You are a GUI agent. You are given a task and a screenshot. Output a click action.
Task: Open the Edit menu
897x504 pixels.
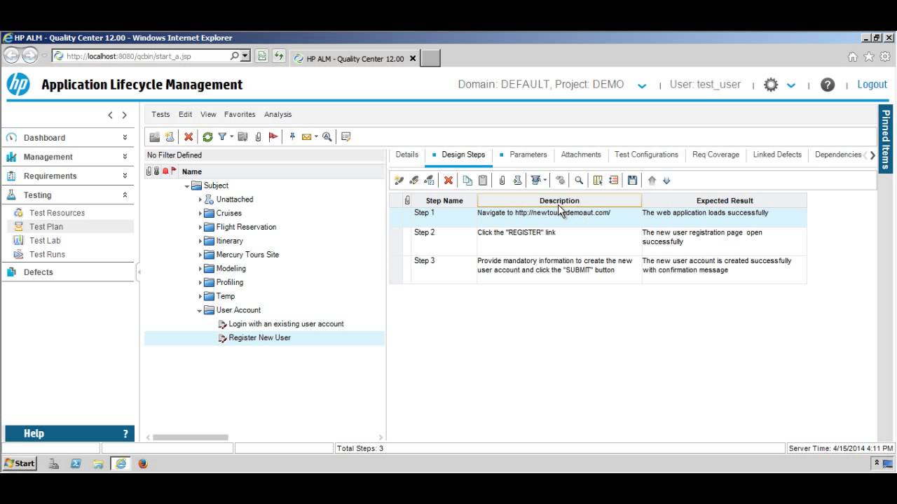coord(185,114)
